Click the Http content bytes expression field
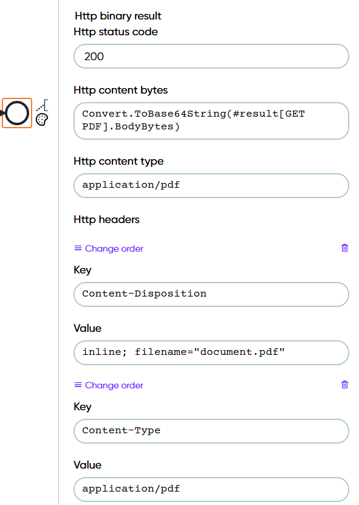Image resolution: width=359 pixels, height=505 pixels. click(211, 121)
